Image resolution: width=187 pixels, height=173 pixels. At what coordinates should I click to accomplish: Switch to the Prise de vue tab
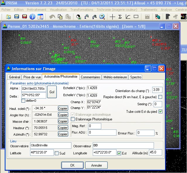tap(32, 77)
